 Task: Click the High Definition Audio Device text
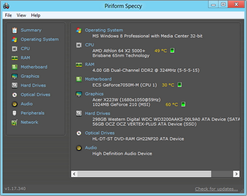(x=122, y=153)
